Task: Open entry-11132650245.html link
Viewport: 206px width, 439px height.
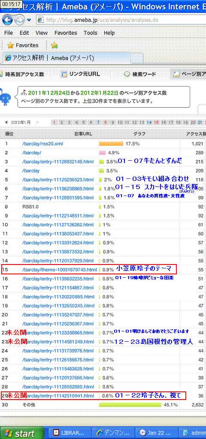Action: [58, 305]
